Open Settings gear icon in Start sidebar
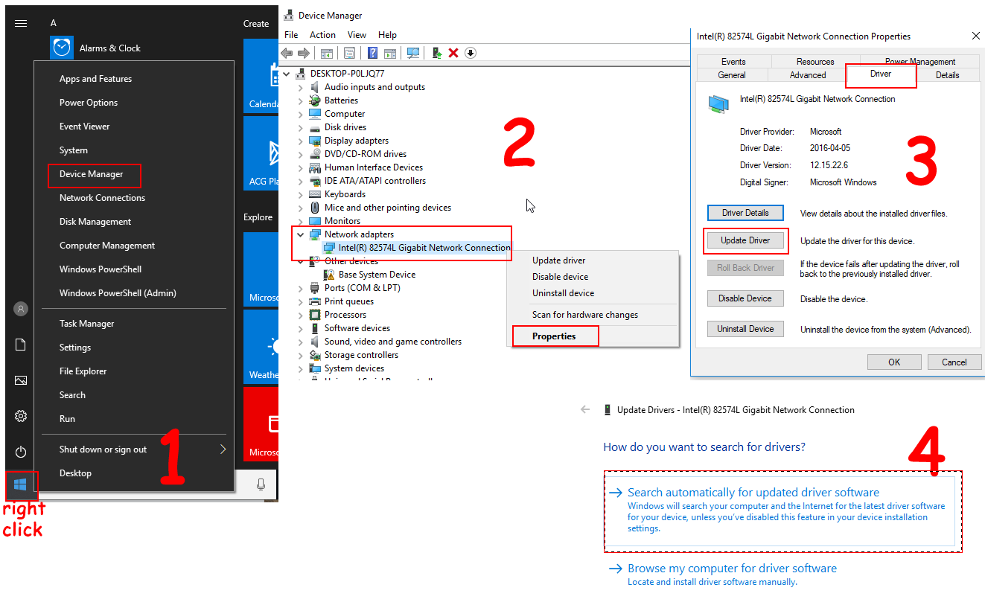The height and width of the screenshot is (608, 985). tap(21, 416)
